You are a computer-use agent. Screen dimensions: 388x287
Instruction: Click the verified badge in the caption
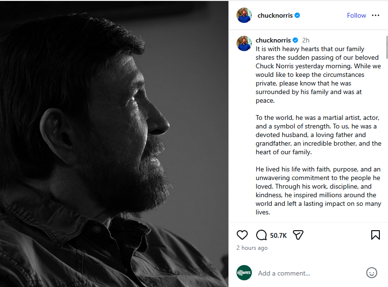[295, 40]
